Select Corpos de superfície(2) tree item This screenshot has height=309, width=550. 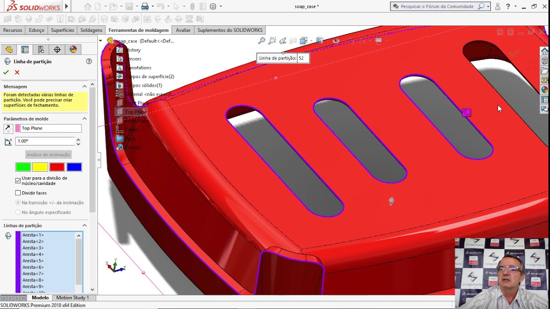coord(150,76)
